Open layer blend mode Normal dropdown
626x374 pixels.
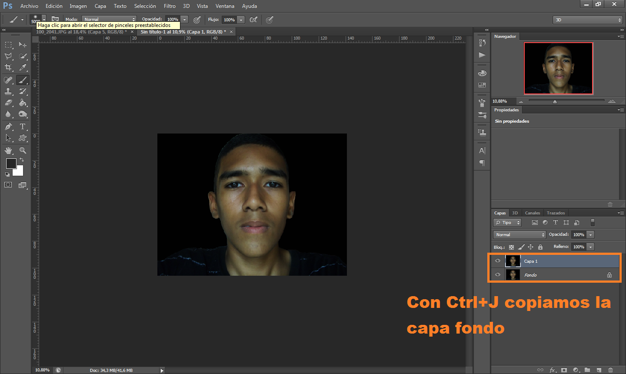pyautogui.click(x=519, y=234)
